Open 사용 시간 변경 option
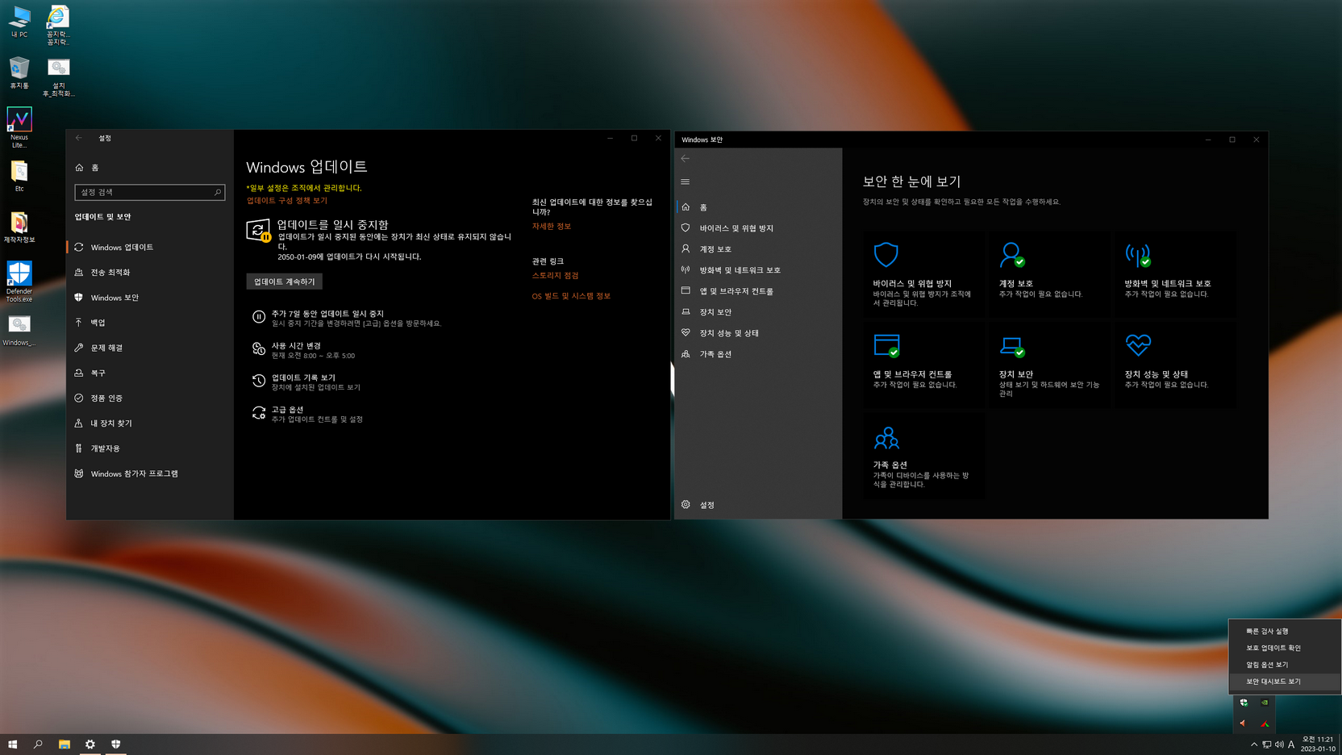Viewport: 1342px width, 755px height. tap(303, 350)
